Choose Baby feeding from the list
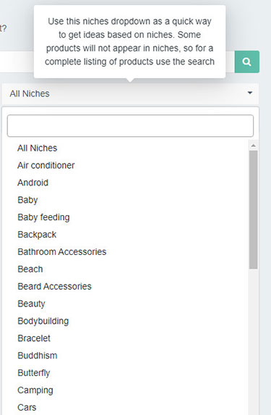 43,217
